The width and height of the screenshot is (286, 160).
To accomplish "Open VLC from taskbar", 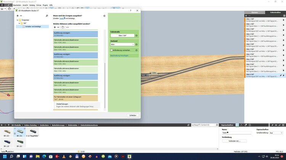I will click(x=64, y=157).
